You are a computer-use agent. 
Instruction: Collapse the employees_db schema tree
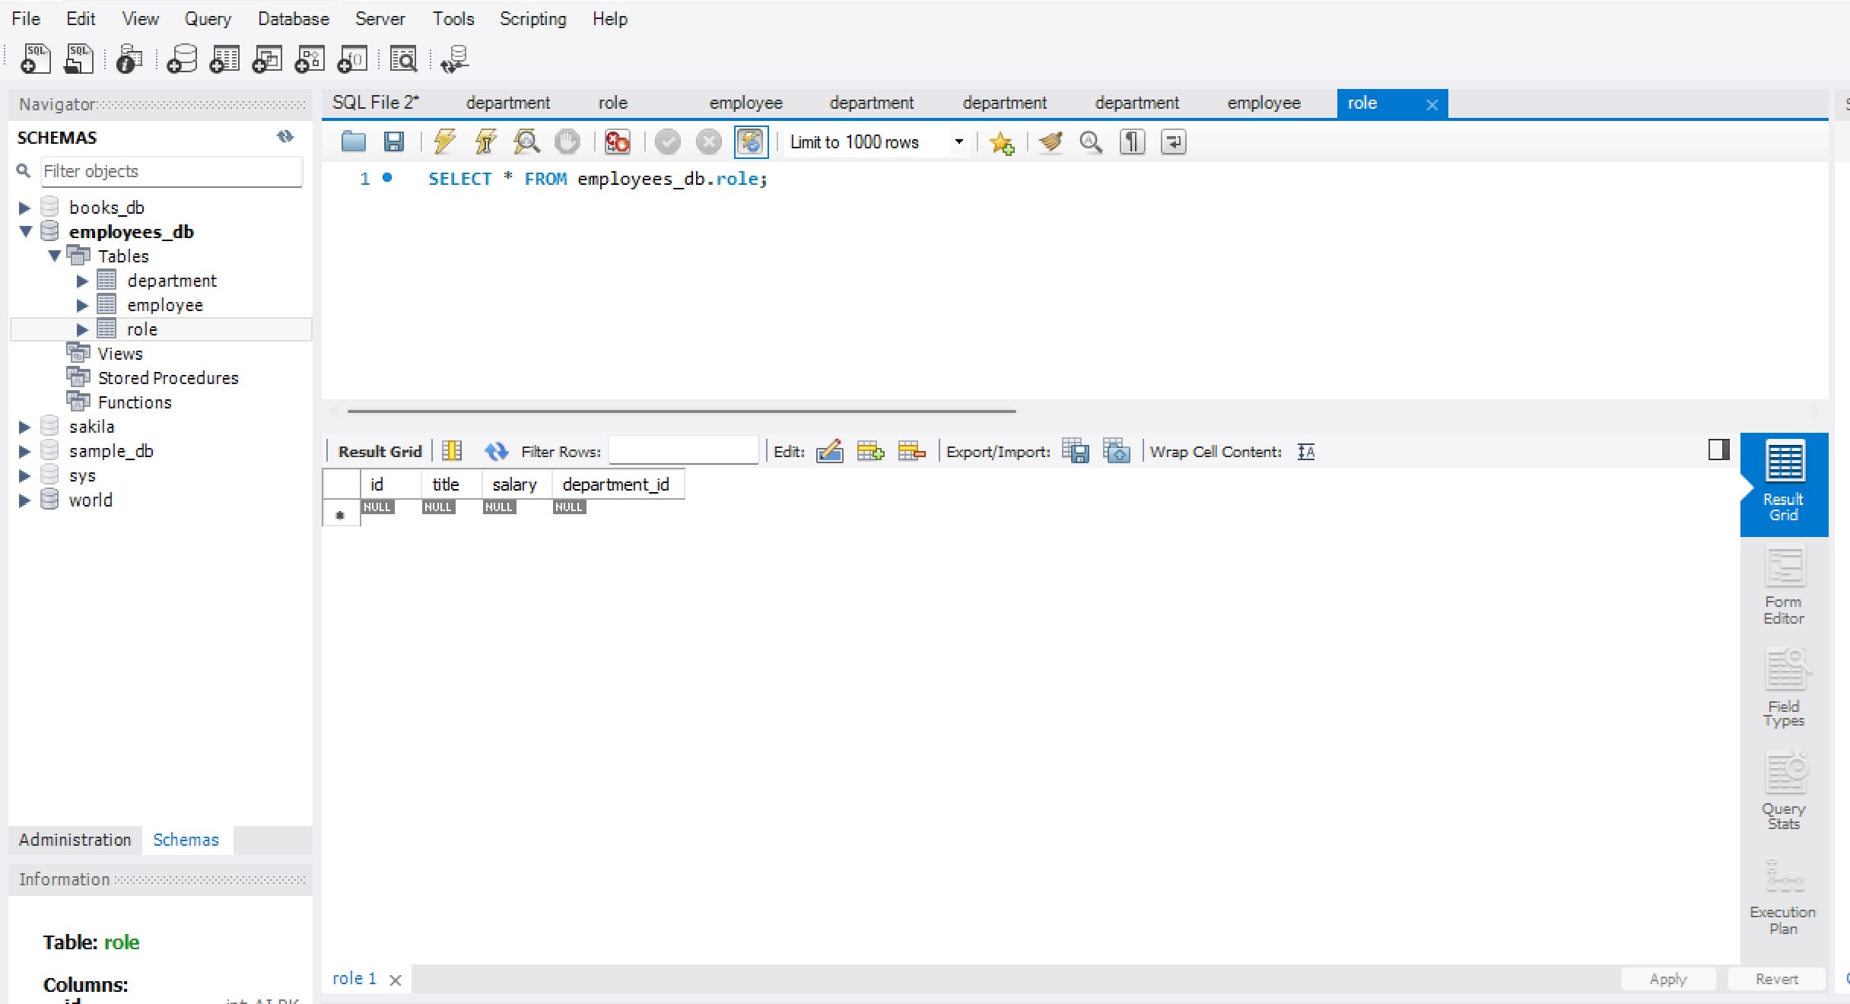(x=26, y=231)
